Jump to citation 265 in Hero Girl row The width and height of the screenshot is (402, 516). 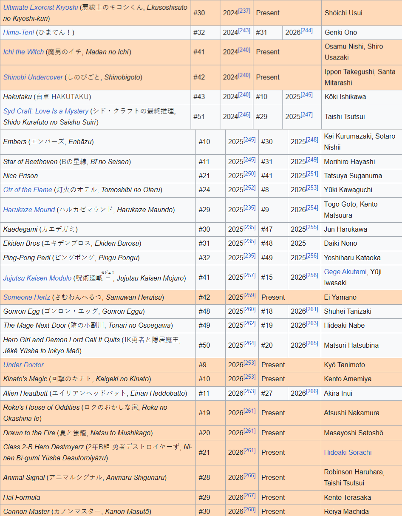pos(312,343)
